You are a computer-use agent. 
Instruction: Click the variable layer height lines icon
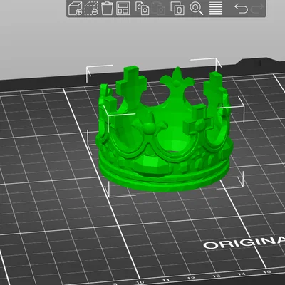point(216,9)
